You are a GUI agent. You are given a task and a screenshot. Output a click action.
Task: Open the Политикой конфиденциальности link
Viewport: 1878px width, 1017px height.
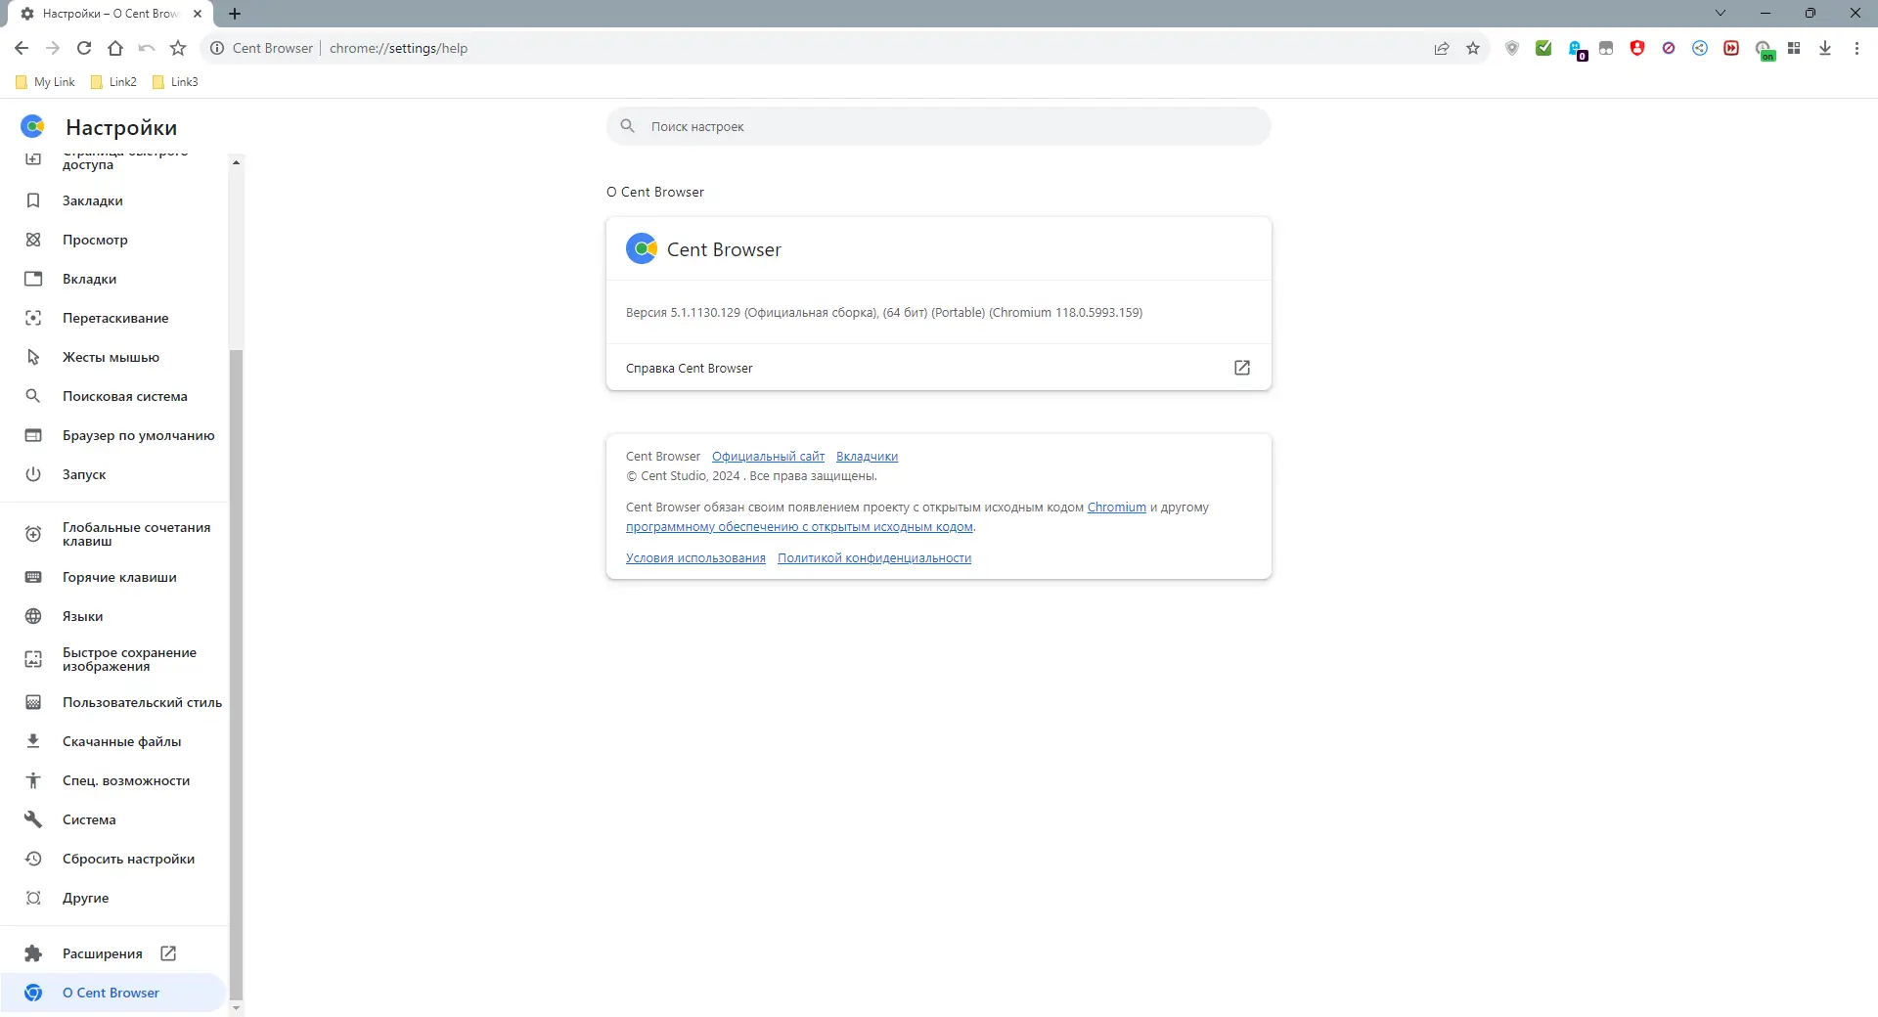[x=874, y=558]
